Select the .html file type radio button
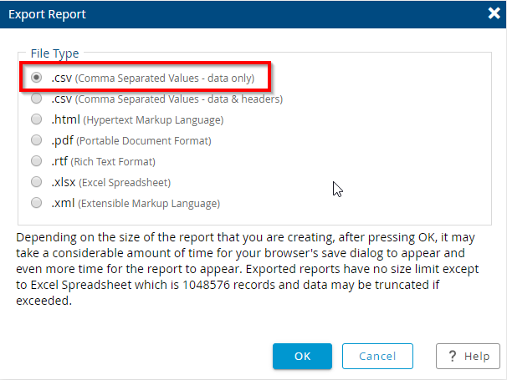Image resolution: width=507 pixels, height=380 pixels. click(36, 119)
